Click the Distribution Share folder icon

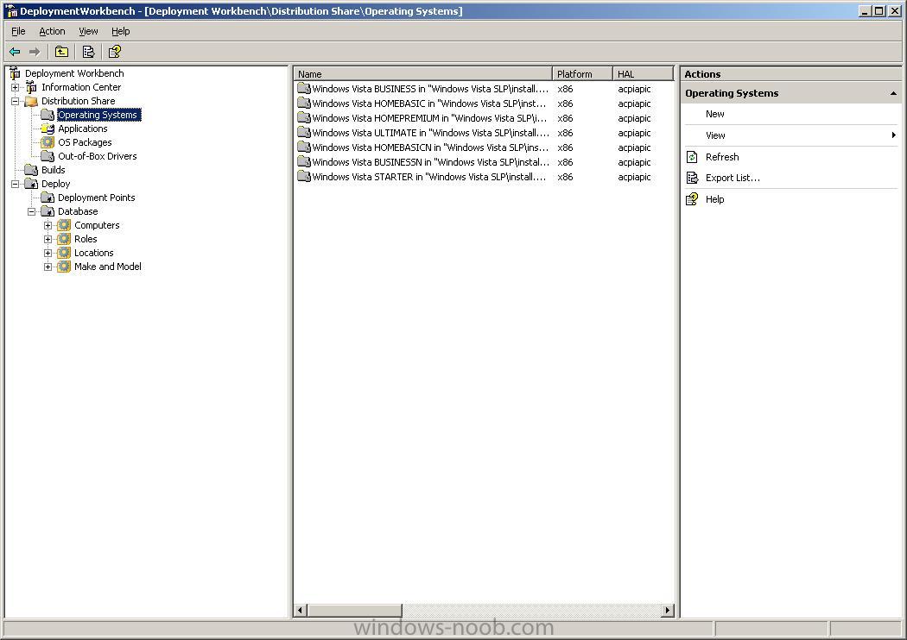click(31, 101)
